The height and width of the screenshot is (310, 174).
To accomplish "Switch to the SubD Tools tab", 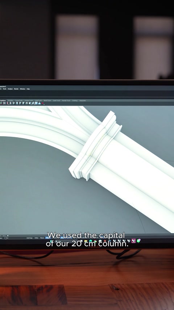I will point(57,101).
